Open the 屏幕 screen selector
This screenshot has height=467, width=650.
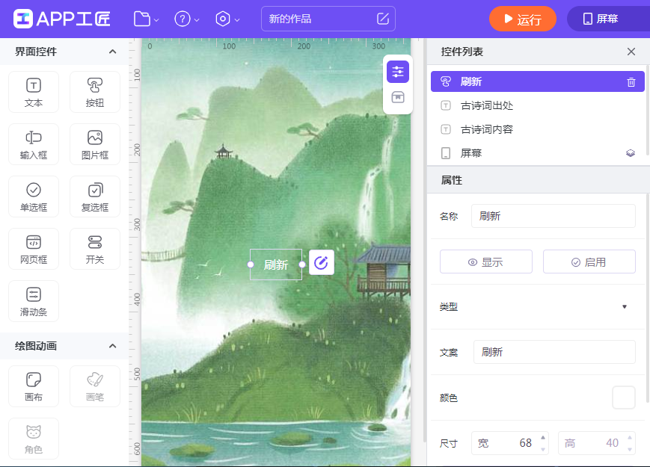pyautogui.click(x=607, y=19)
